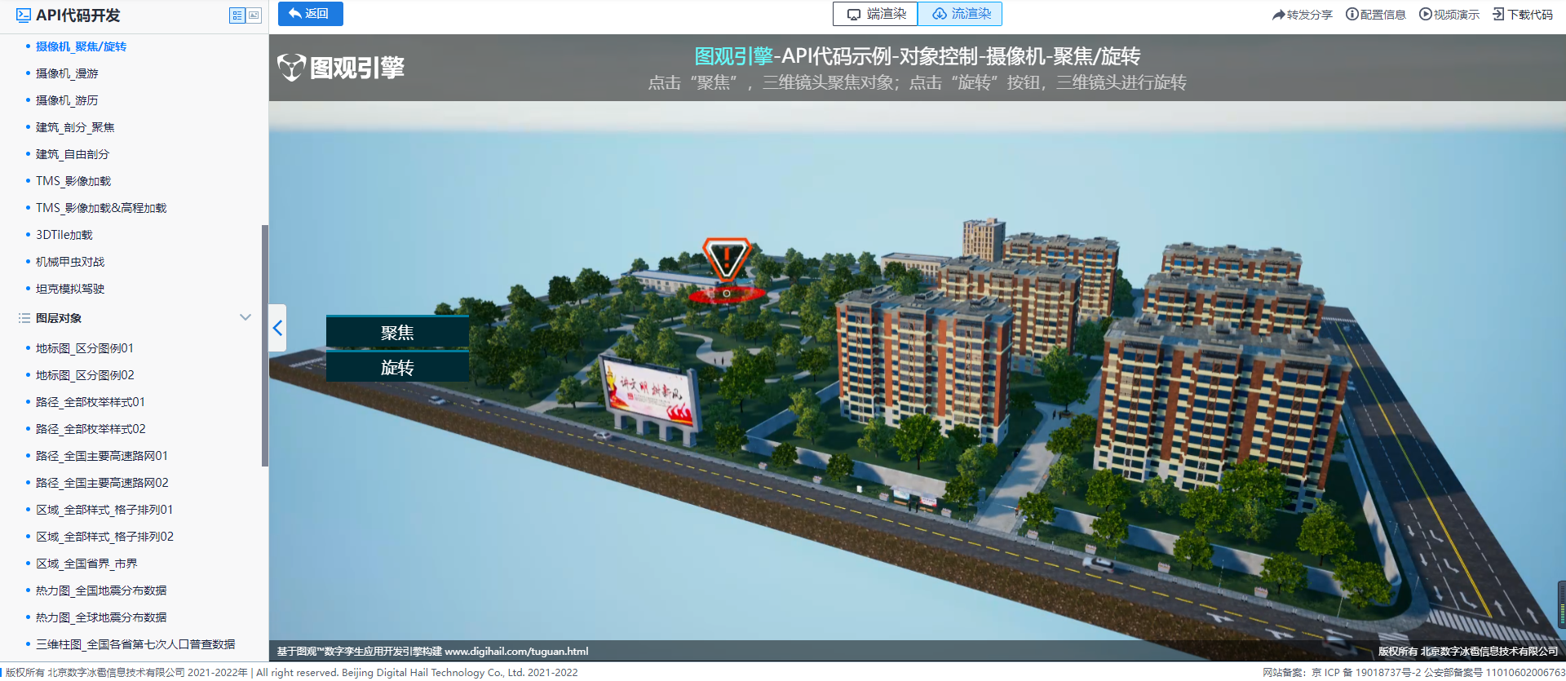Viewport: 1566px width, 681px height.
Task: Switch sidebar to list view
Action: 237,15
